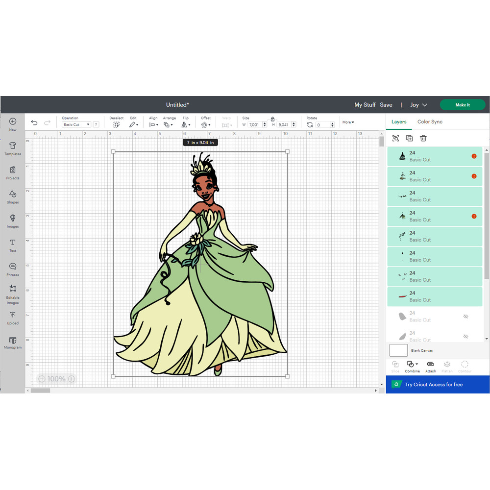Open the Basic Cut operation dropdown
Screen dimensions: 490x490
click(75, 124)
